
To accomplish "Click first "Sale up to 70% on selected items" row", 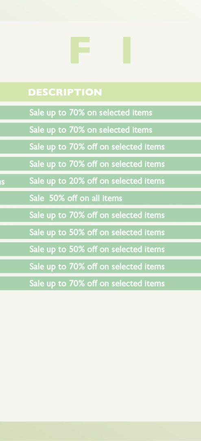I will coord(100,113).
